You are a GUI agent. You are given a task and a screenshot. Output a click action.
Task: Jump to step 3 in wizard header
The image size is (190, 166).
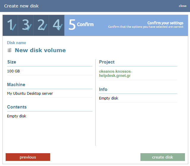[x=26, y=25]
